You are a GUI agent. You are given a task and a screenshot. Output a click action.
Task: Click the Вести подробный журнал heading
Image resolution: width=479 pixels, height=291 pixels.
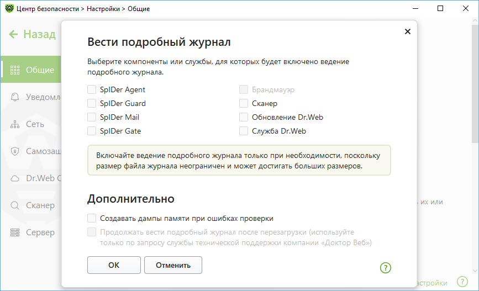[x=159, y=42]
